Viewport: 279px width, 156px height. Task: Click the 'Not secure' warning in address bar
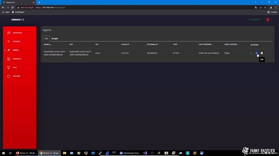pos(25,8)
